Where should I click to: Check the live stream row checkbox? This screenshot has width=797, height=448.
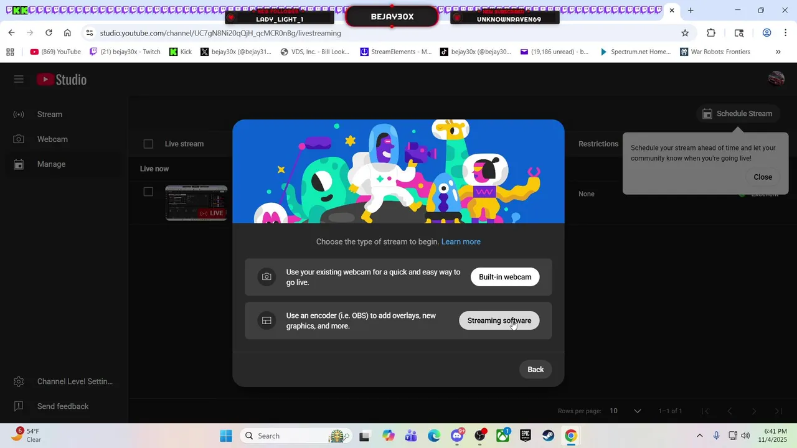pyautogui.click(x=148, y=192)
